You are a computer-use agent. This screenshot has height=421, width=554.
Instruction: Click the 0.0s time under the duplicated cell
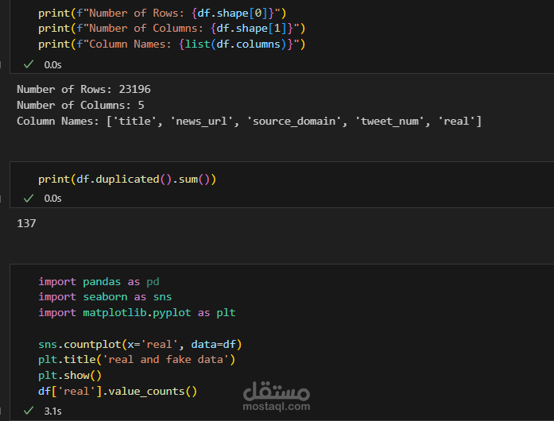tap(52, 199)
